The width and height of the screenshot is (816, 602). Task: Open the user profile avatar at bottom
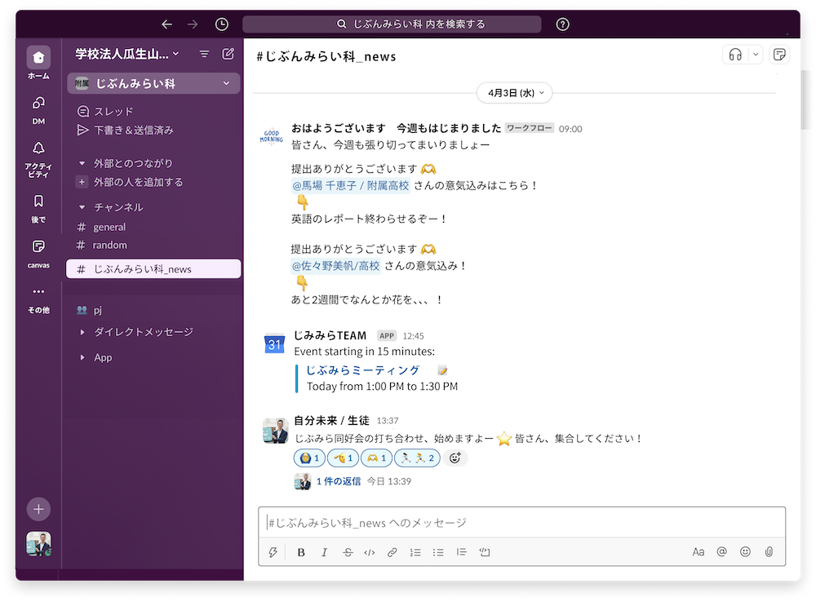(x=38, y=544)
